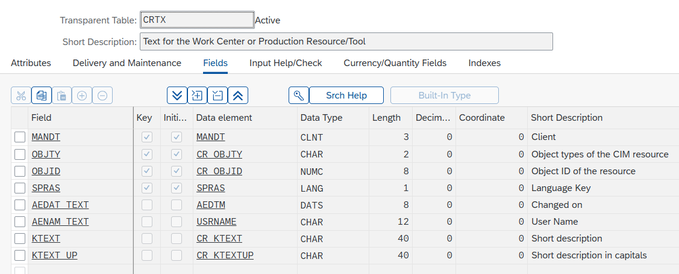Open the Currency/Quantity Fields tab

(x=395, y=63)
